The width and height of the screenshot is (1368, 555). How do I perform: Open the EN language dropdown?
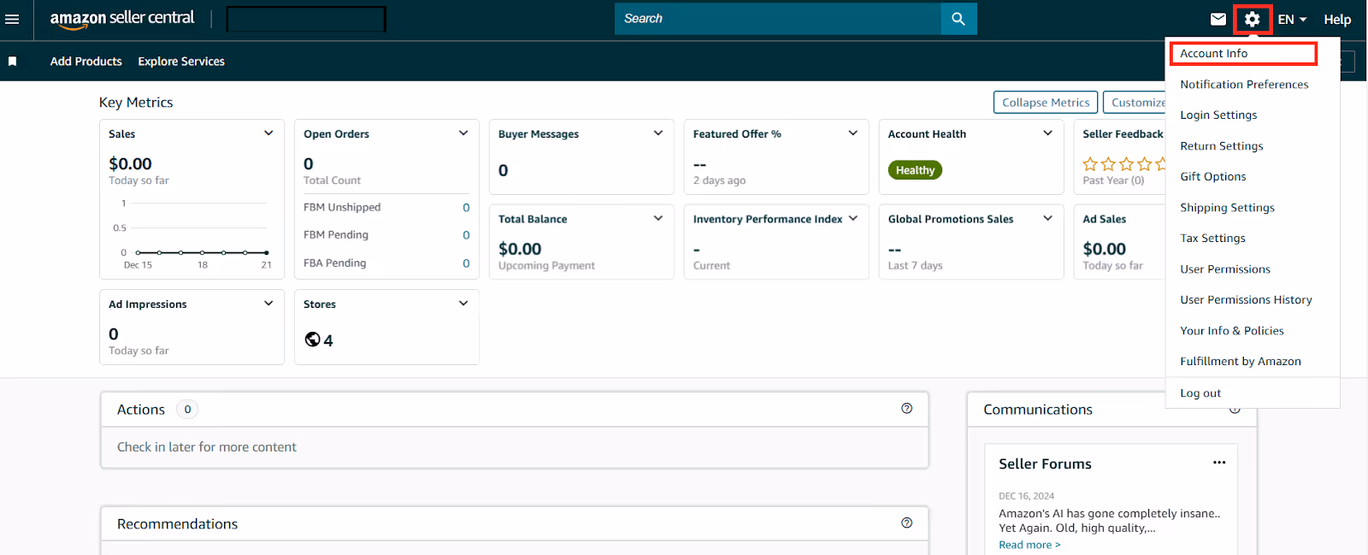coord(1292,19)
